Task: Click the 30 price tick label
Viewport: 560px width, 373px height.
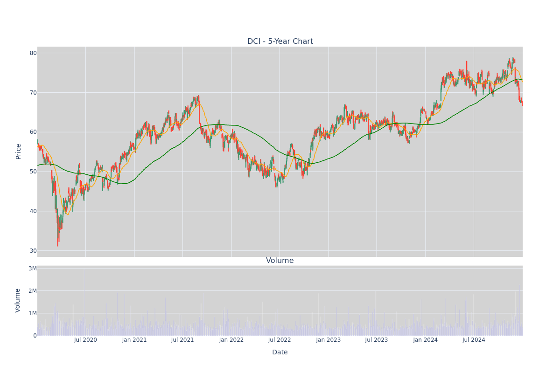Action: pyautogui.click(x=33, y=251)
